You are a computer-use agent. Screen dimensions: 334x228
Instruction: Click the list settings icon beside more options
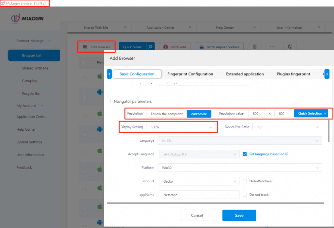click(290, 46)
